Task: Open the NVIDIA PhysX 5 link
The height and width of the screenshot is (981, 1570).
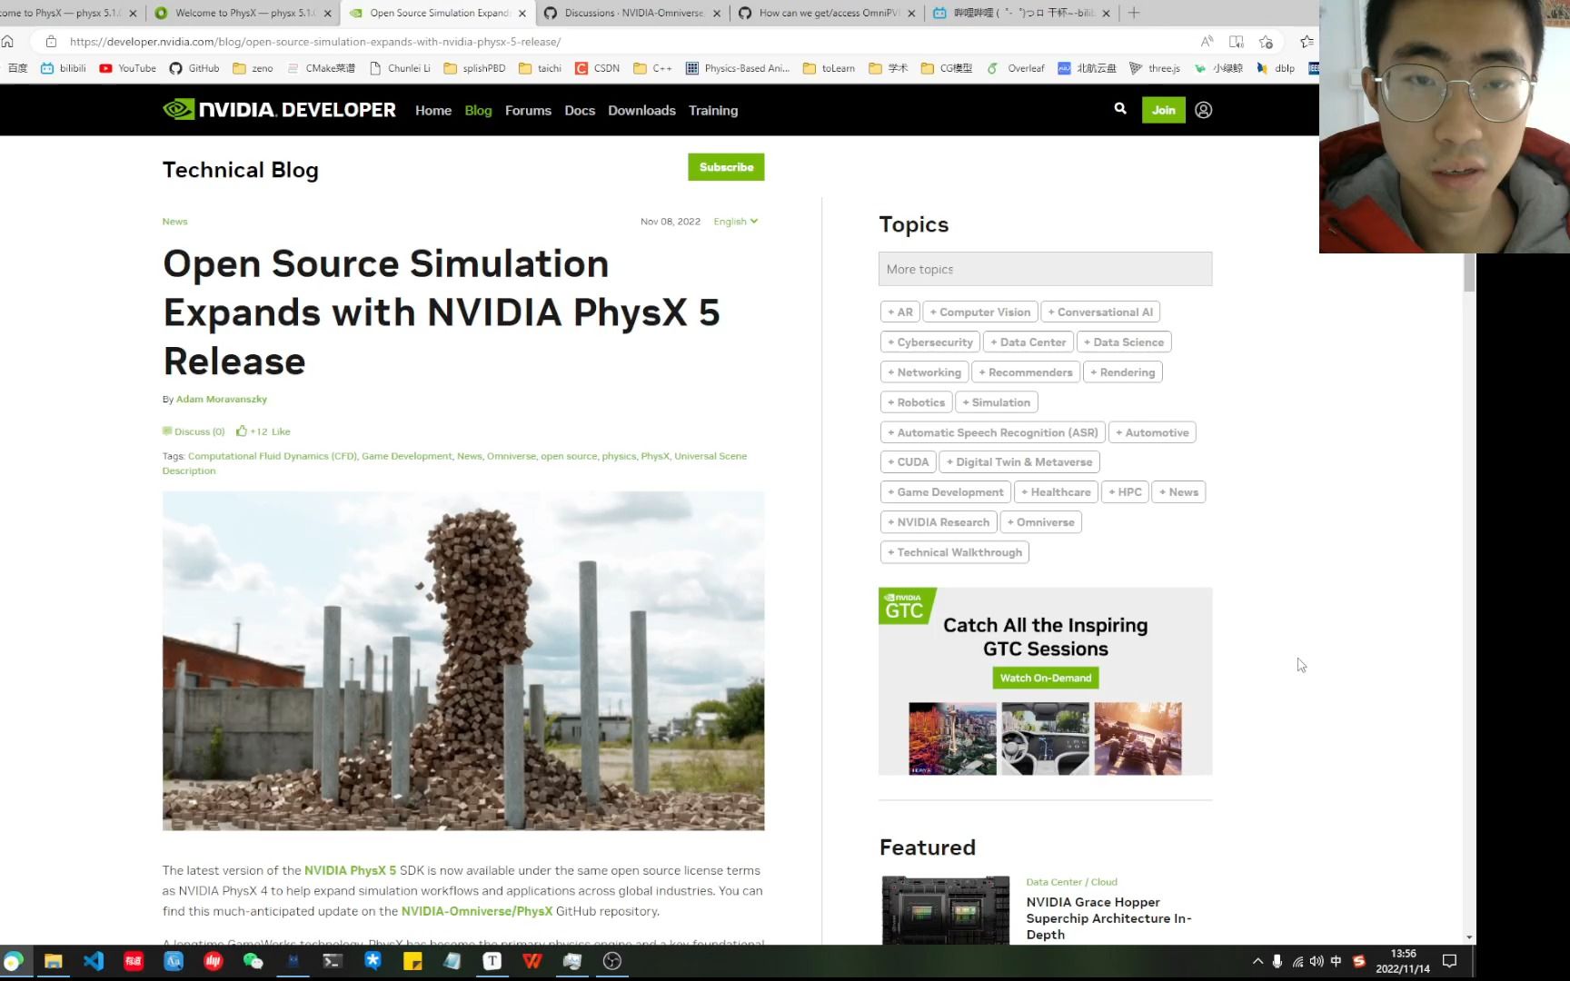Action: pyautogui.click(x=351, y=870)
